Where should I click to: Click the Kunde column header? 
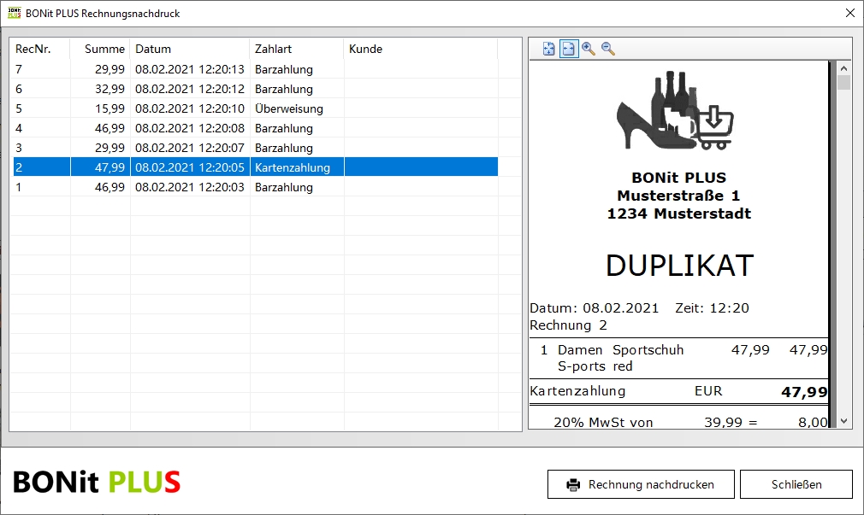click(x=421, y=49)
